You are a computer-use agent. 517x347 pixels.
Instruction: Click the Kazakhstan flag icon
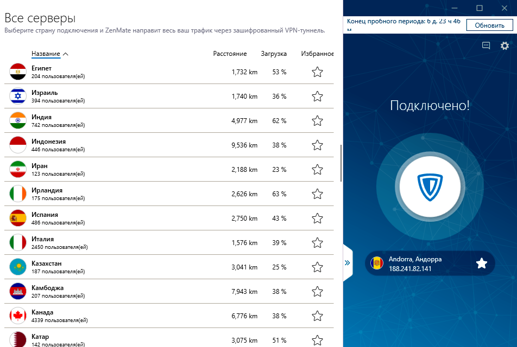tap(18, 267)
